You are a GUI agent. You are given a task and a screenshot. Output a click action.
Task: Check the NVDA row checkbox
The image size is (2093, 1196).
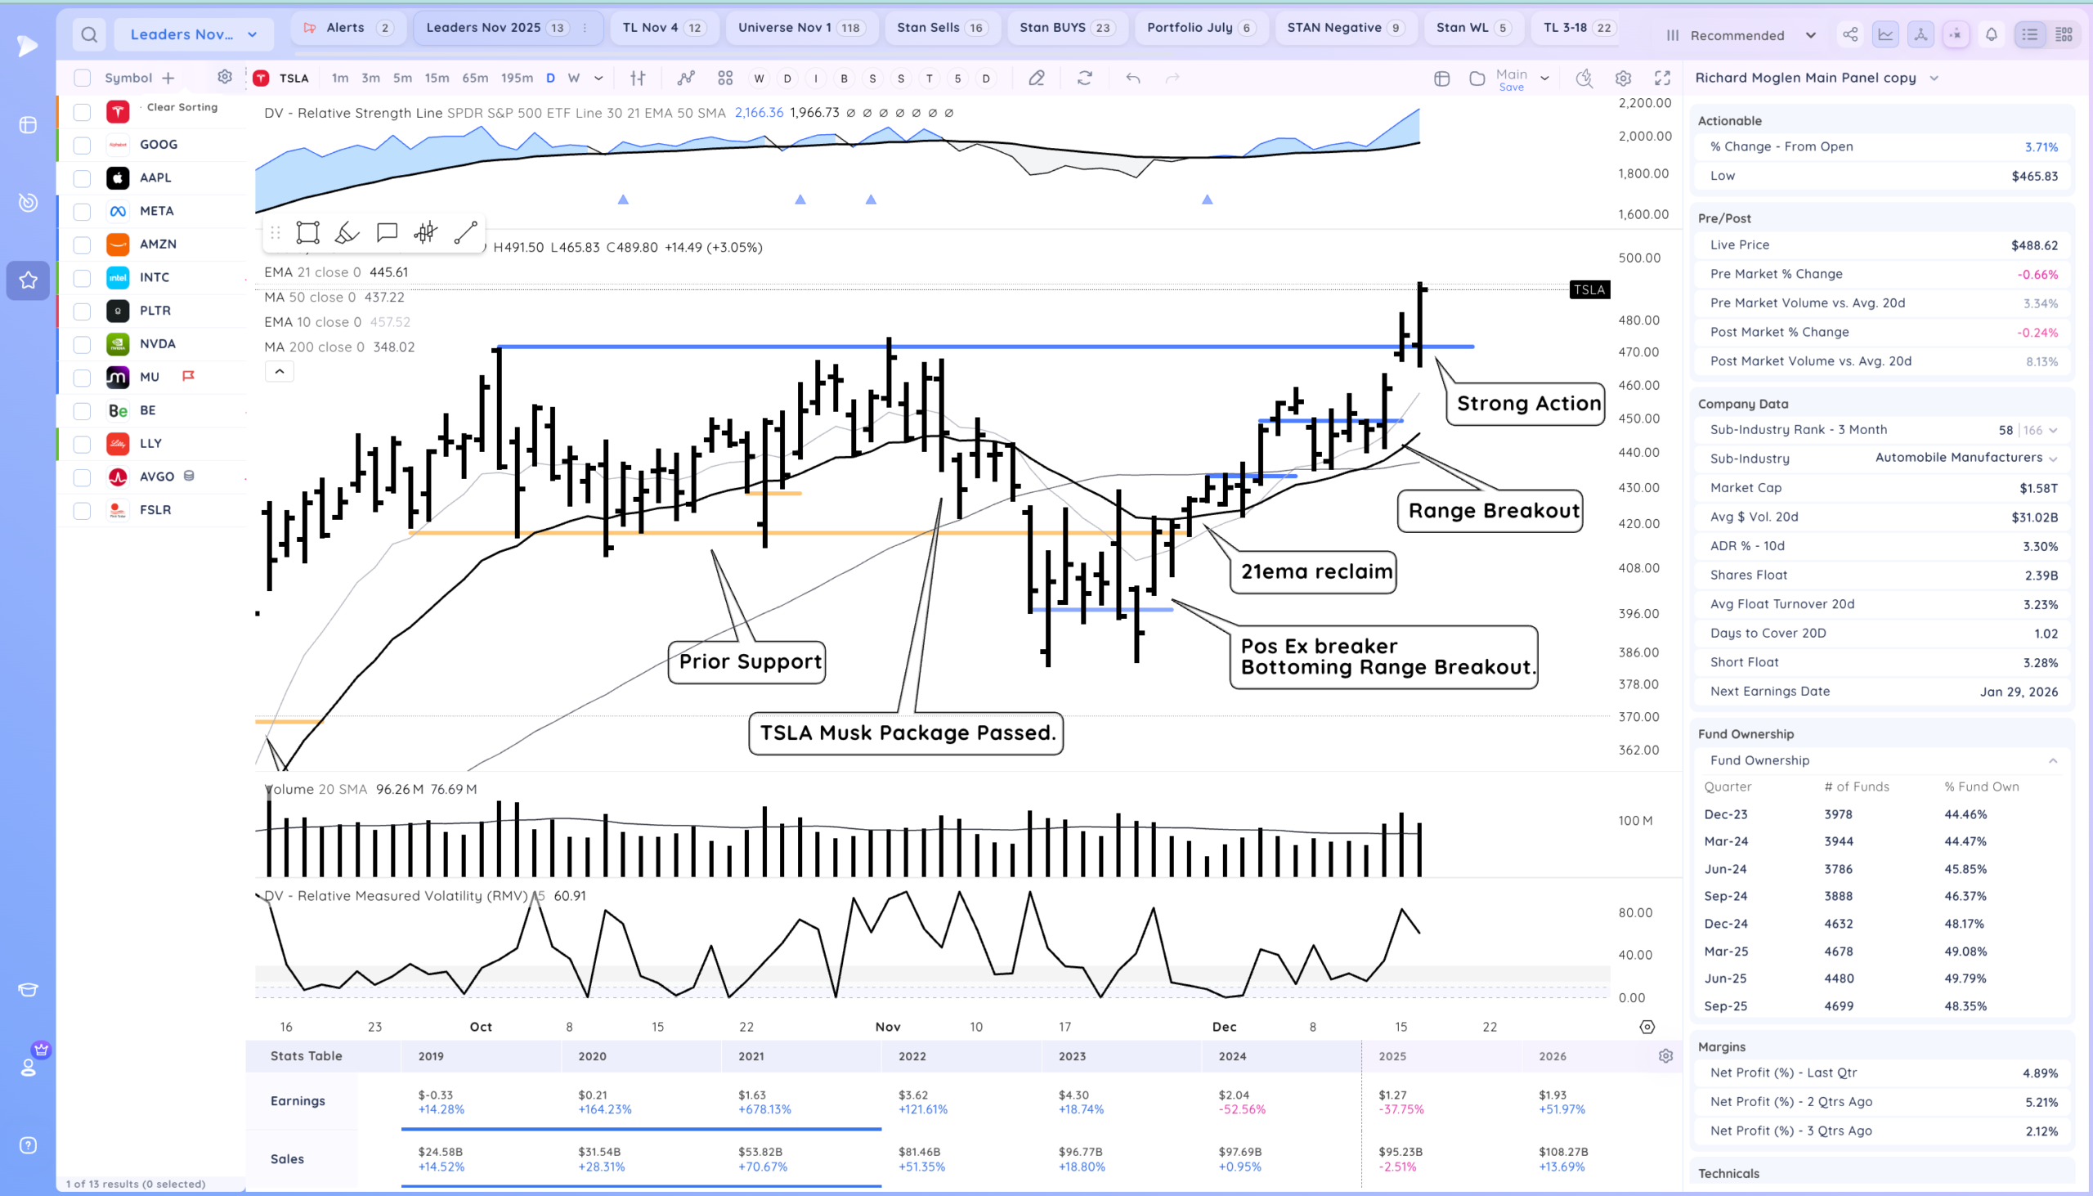coord(82,344)
